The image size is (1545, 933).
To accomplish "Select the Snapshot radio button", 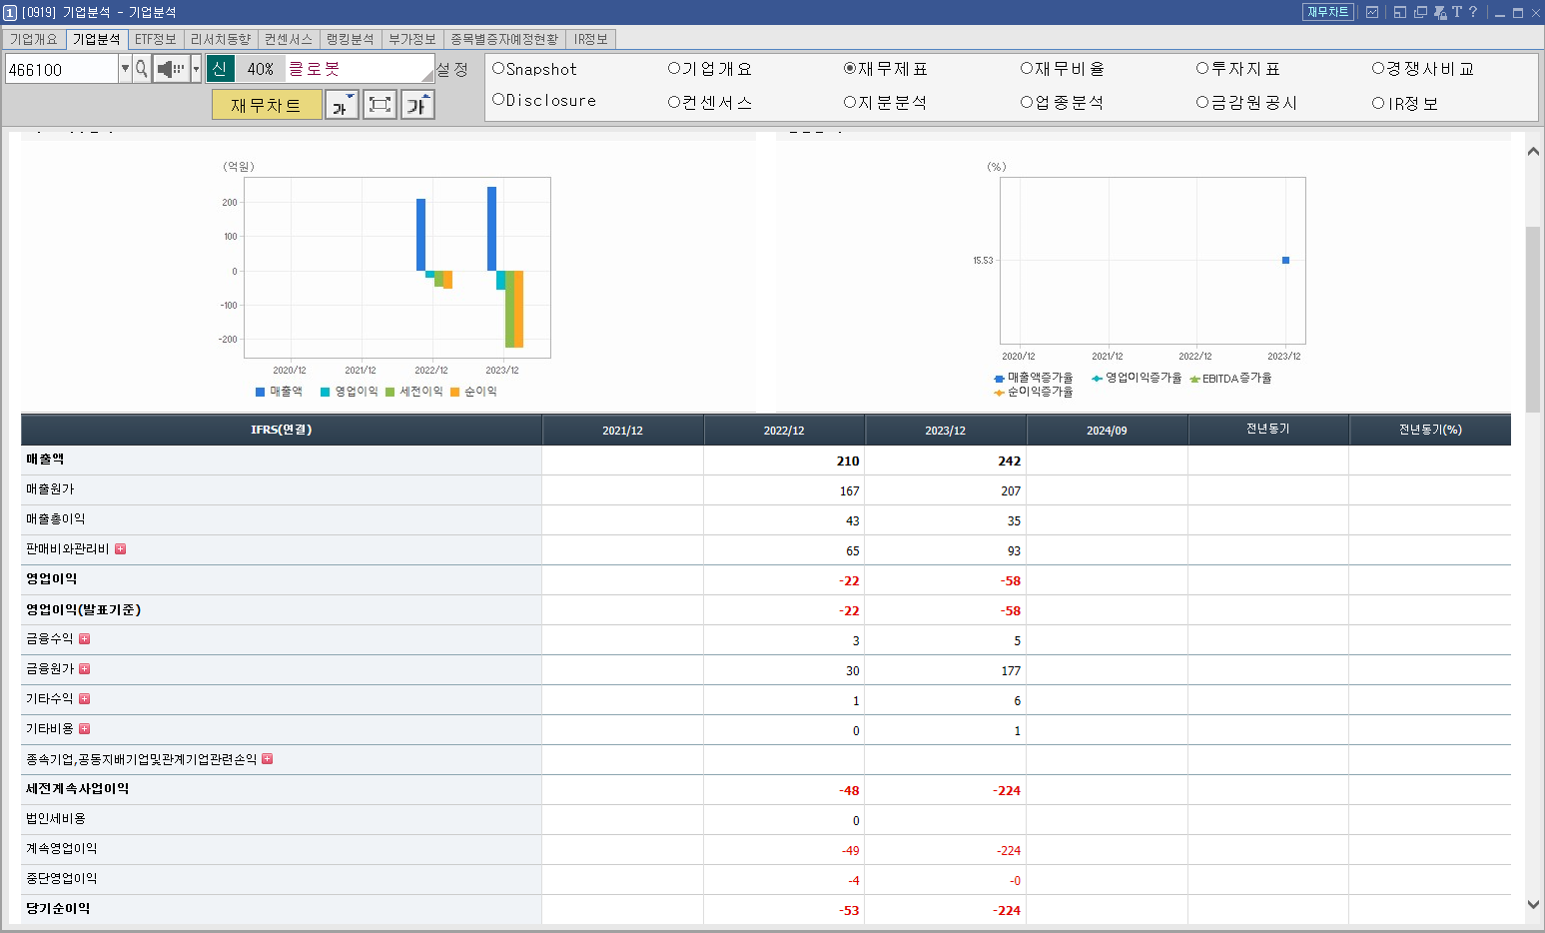I will (498, 68).
